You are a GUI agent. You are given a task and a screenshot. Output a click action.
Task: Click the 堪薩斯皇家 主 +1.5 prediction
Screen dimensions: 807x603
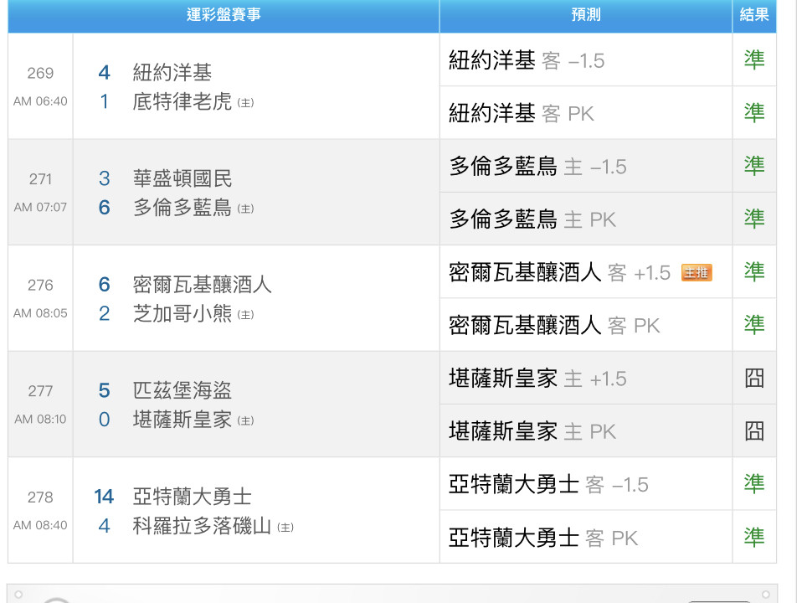coord(537,379)
